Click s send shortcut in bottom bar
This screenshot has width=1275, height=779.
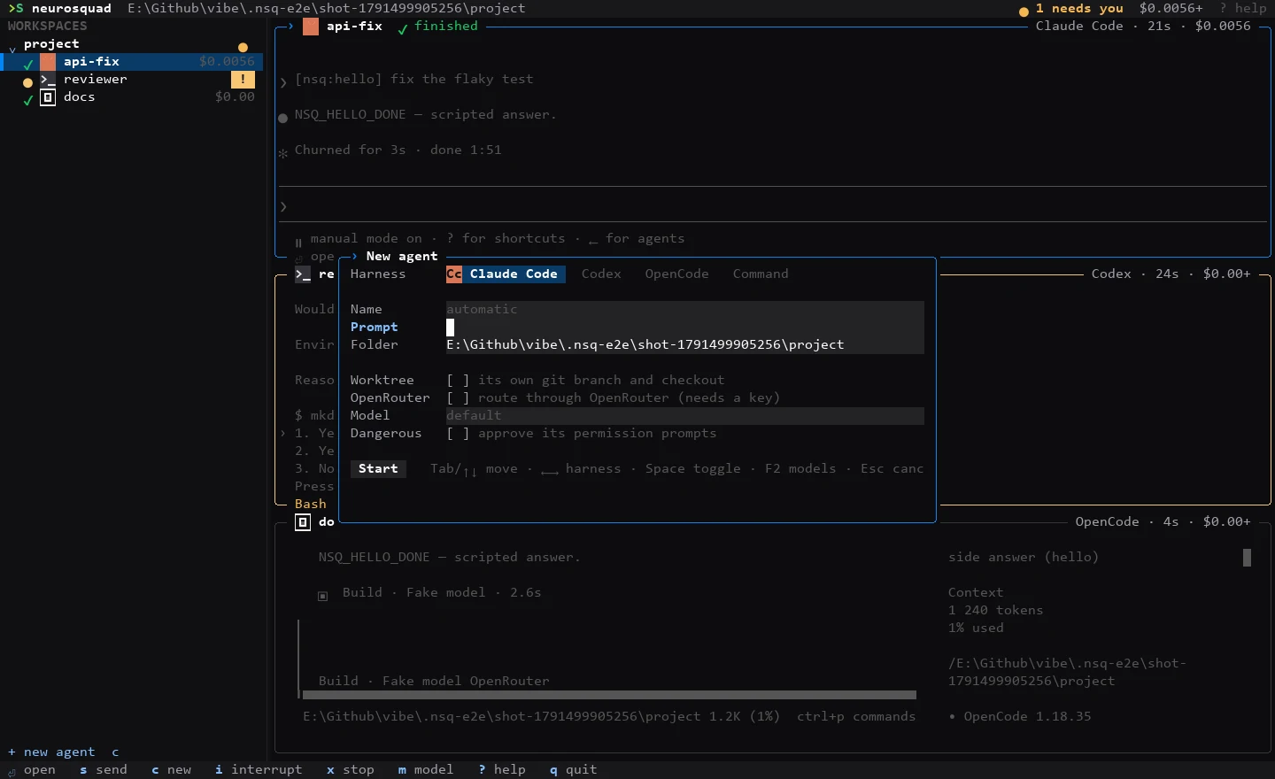104,770
